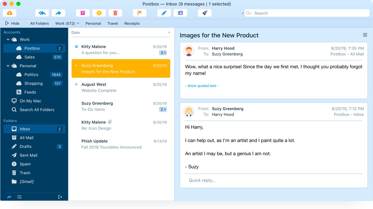Click Search All Folders magnifier icon
This screenshot has width=373, height=209.
(x=14, y=110)
